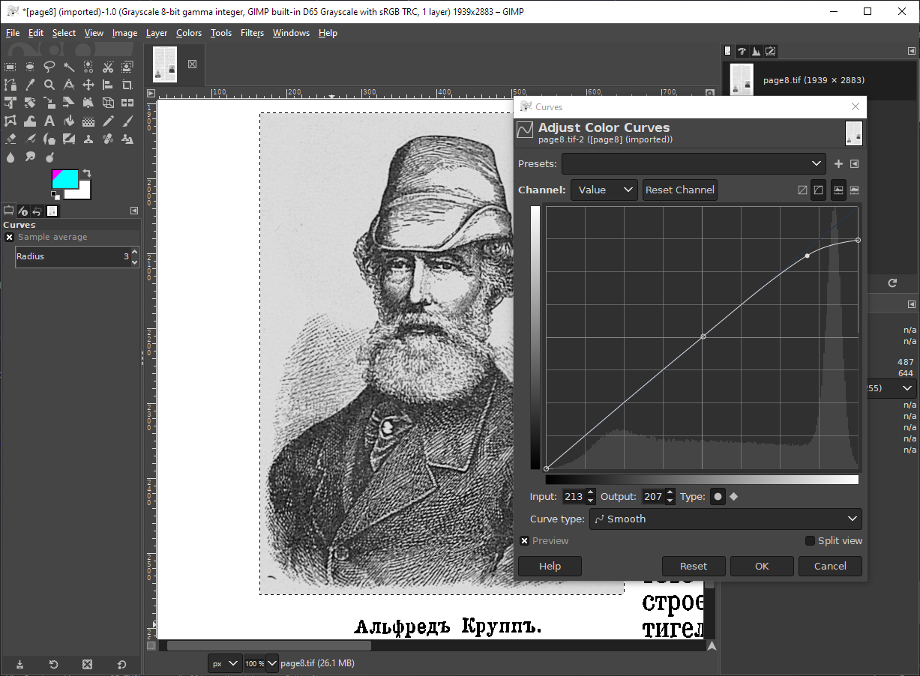This screenshot has height=676, width=920.
Task: Cancel the Curves dialog
Action: tap(830, 566)
